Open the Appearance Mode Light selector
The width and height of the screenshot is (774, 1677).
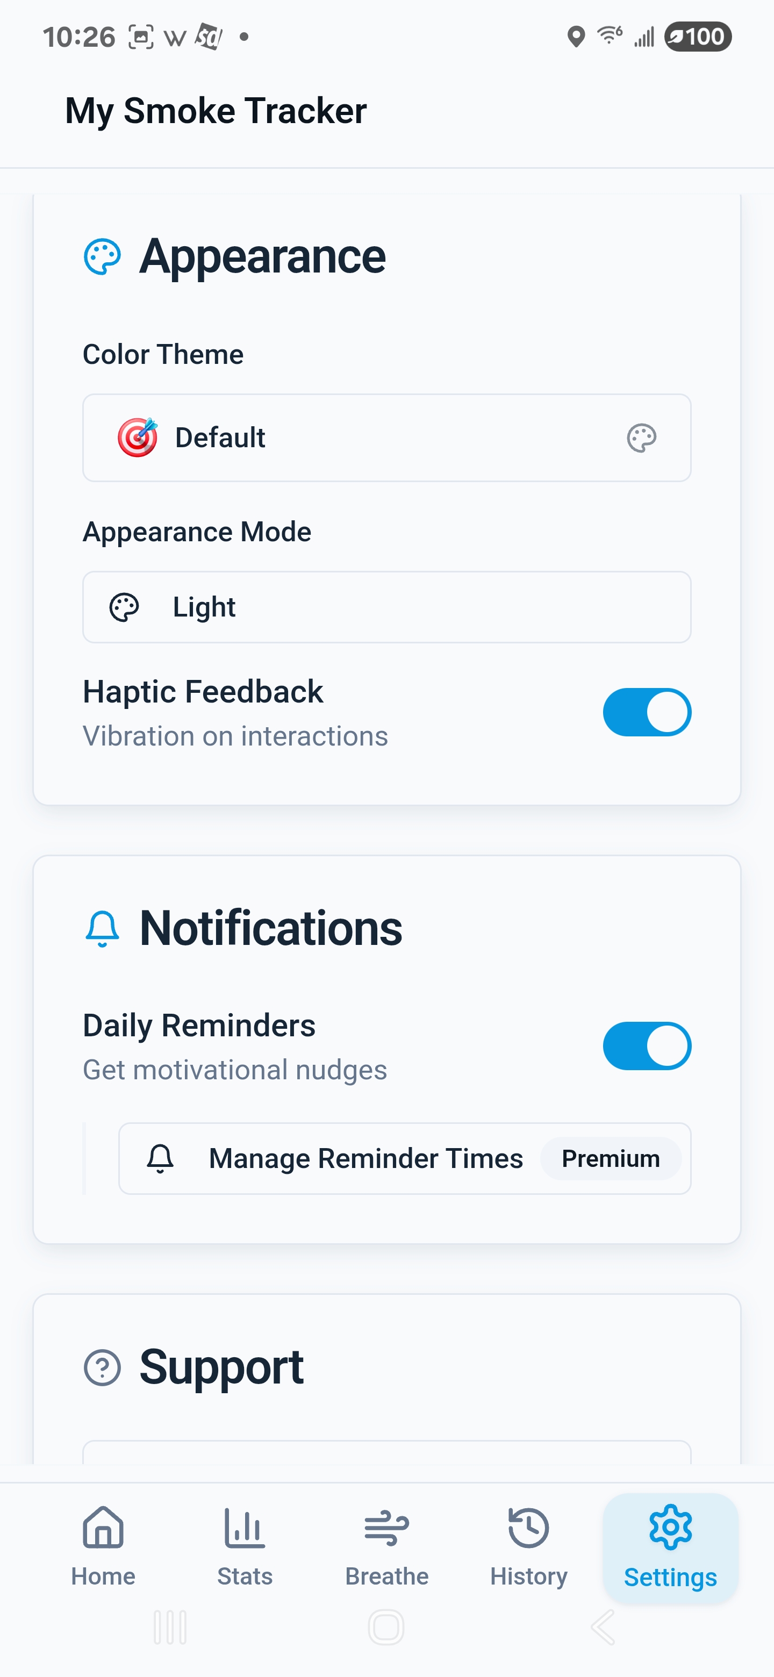386,607
